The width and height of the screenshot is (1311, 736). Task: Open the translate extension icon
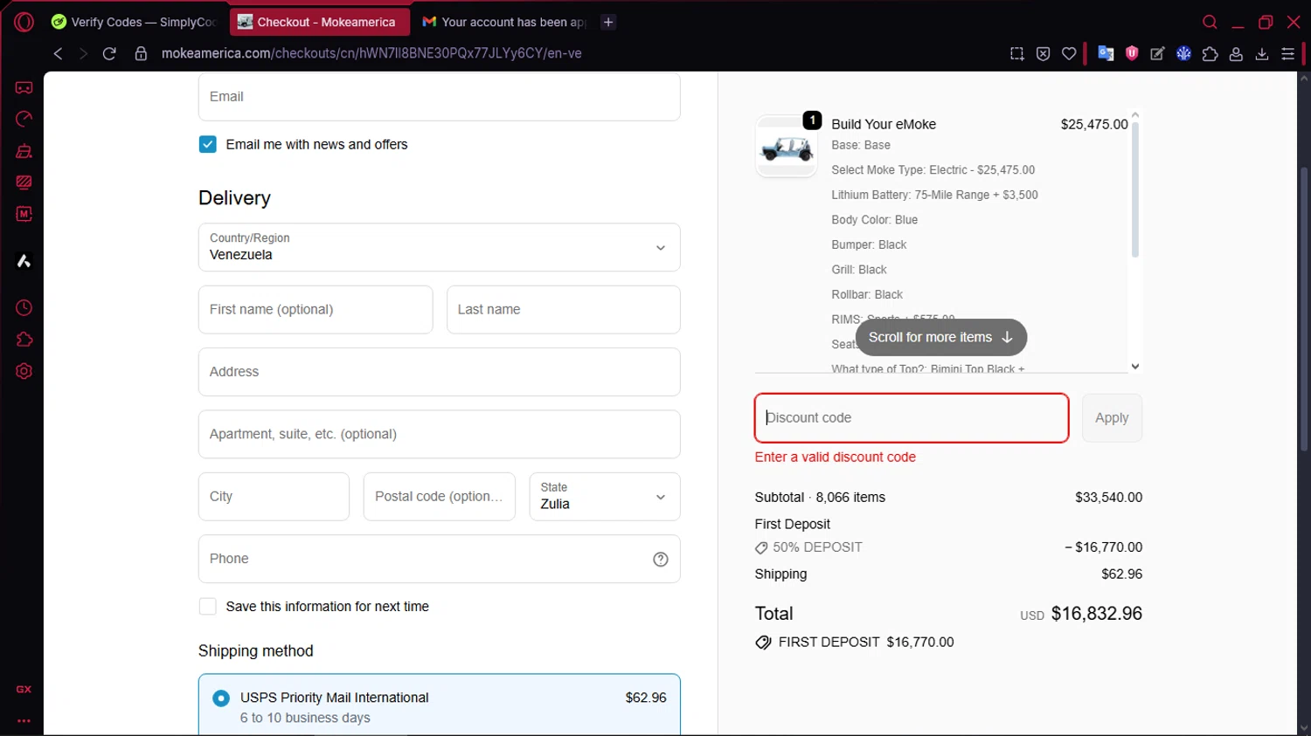tap(1106, 53)
